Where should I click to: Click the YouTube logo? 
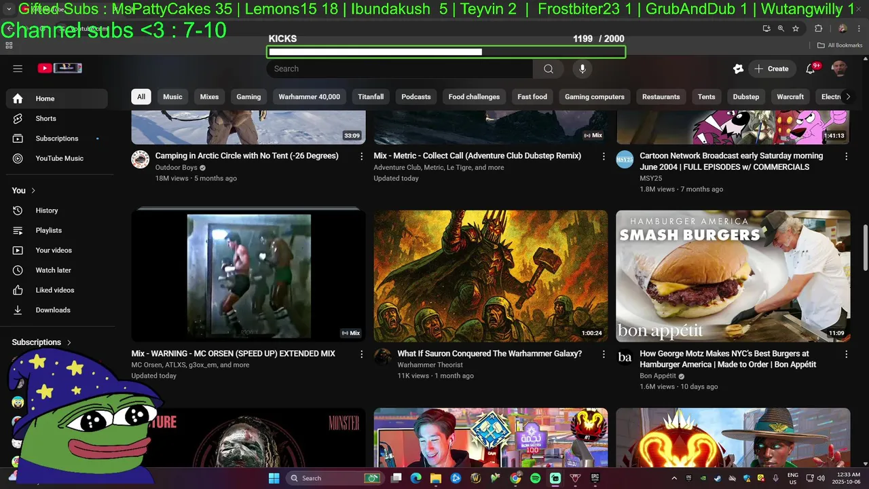click(x=60, y=68)
